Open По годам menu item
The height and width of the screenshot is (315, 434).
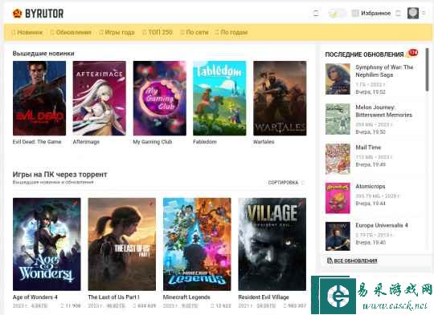231,32
